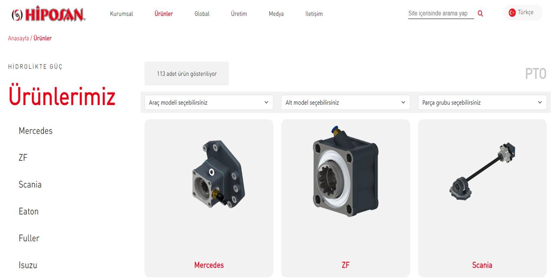
Task: Open the Global menu
Action: pyautogui.click(x=202, y=14)
